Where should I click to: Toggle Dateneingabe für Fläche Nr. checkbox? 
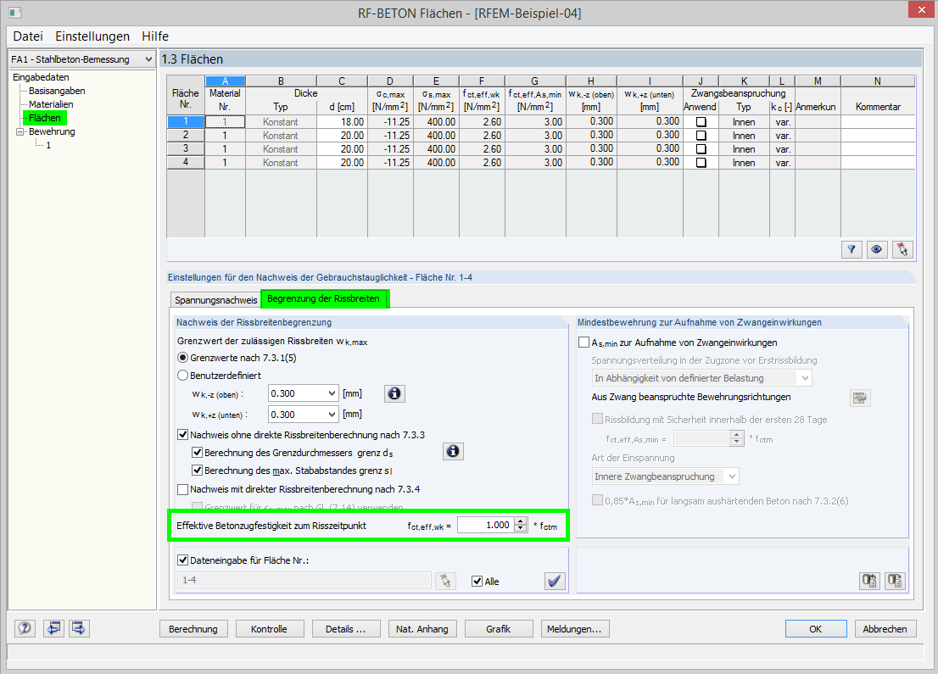(x=183, y=560)
